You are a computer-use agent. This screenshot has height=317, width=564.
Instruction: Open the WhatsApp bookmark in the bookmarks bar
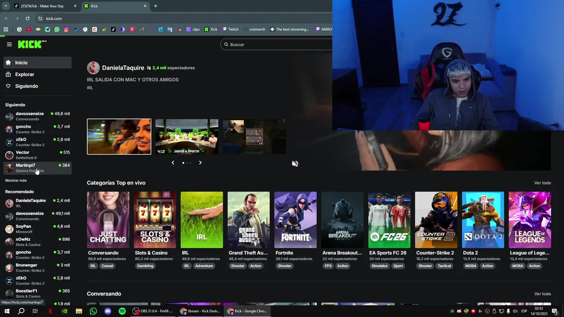[57, 29]
